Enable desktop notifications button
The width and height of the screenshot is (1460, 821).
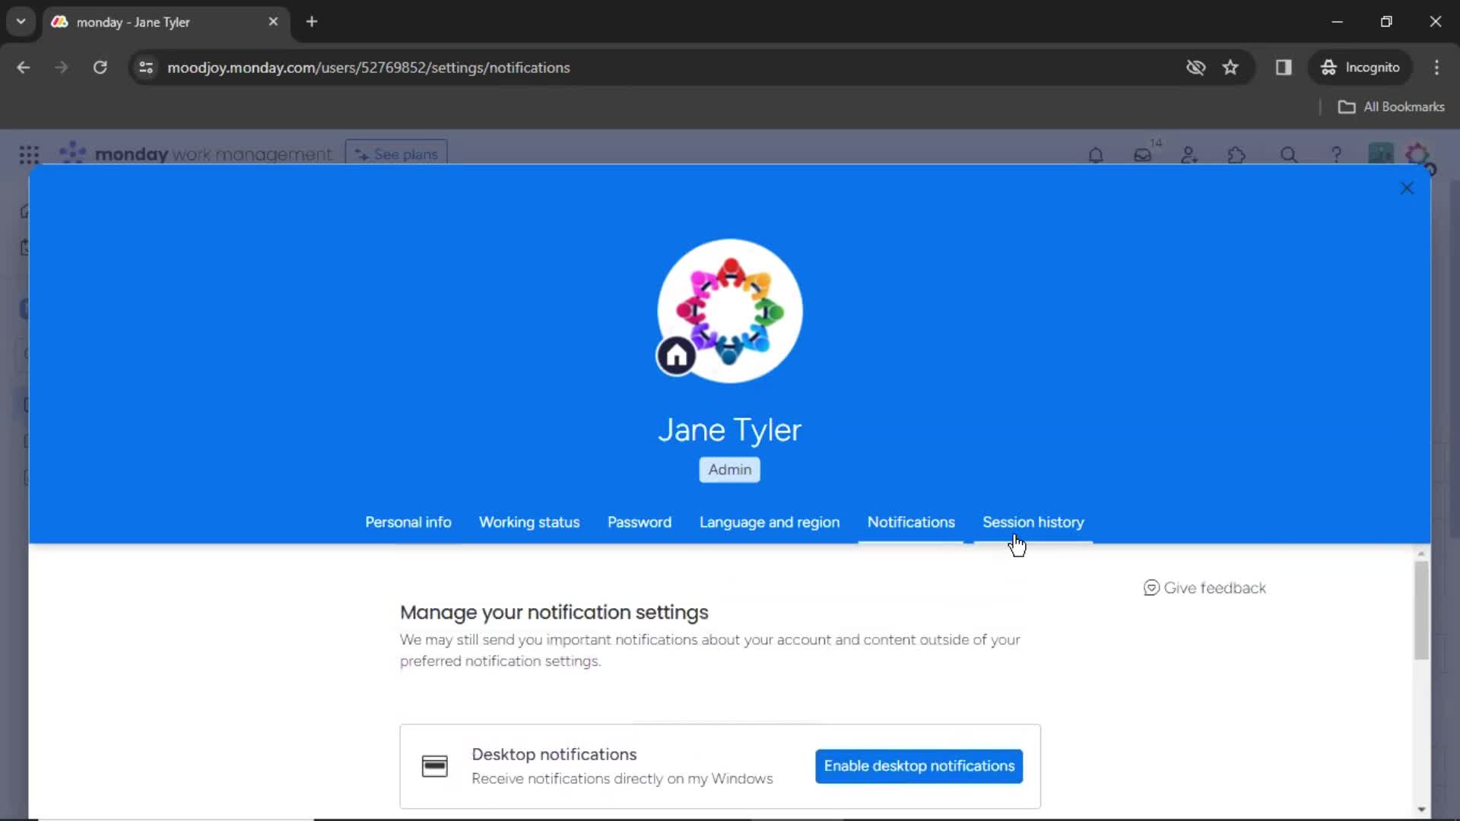(x=919, y=765)
